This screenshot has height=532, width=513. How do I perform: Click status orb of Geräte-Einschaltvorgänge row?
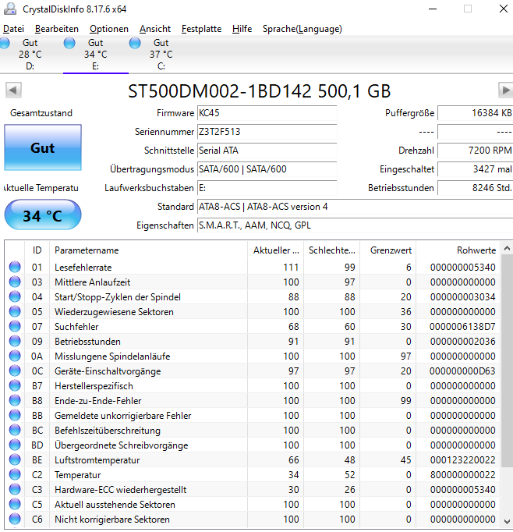coord(15,371)
